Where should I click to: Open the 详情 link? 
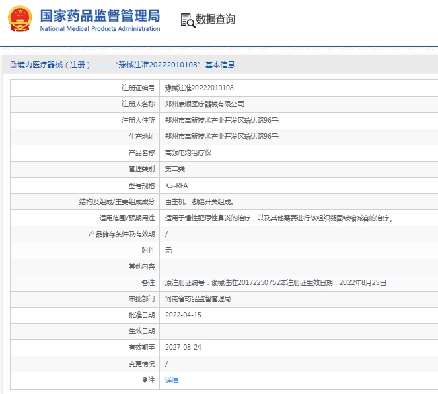click(x=172, y=381)
